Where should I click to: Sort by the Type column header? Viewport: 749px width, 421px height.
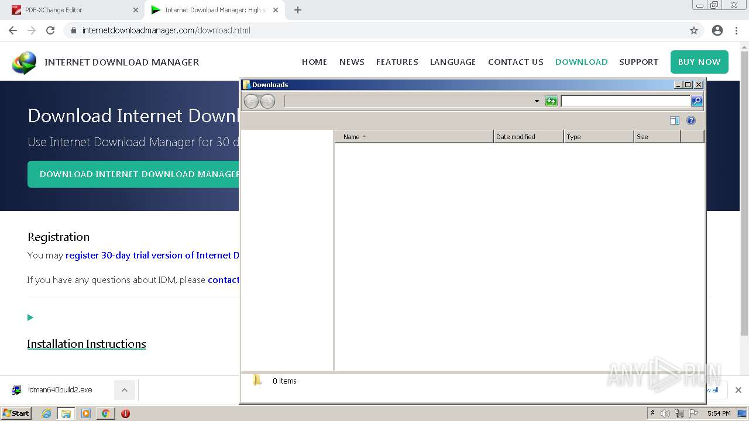point(599,137)
